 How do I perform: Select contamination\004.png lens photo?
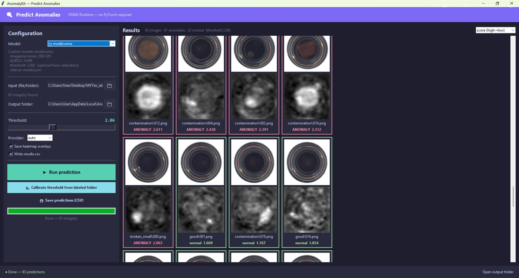[x=201, y=54]
